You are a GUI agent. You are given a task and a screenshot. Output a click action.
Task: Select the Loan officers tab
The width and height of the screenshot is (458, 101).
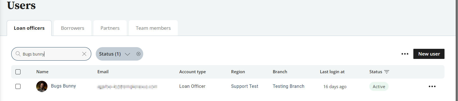[x=29, y=28]
